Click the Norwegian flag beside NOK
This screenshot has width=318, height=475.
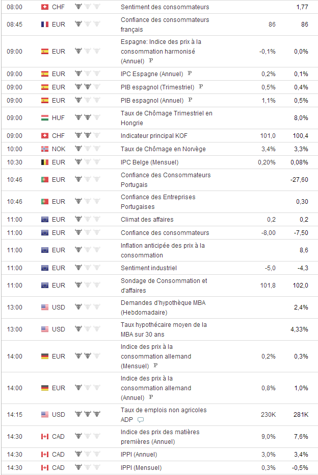(45, 149)
